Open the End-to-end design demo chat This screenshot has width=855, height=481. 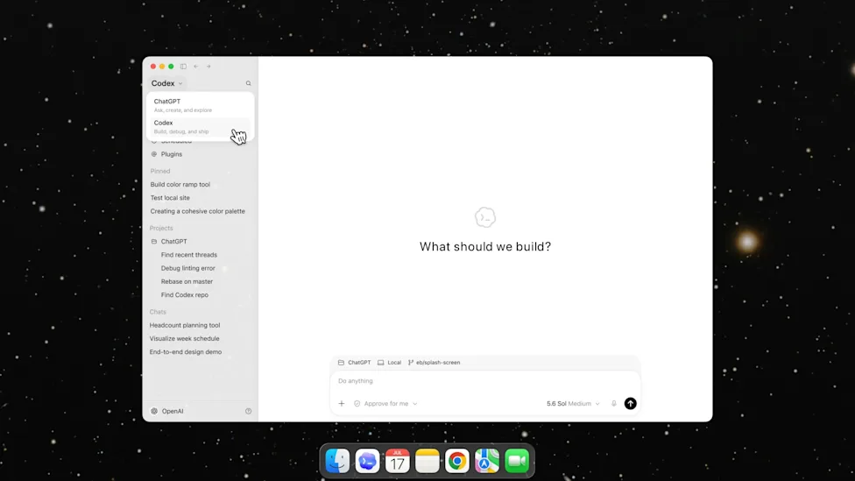click(186, 351)
